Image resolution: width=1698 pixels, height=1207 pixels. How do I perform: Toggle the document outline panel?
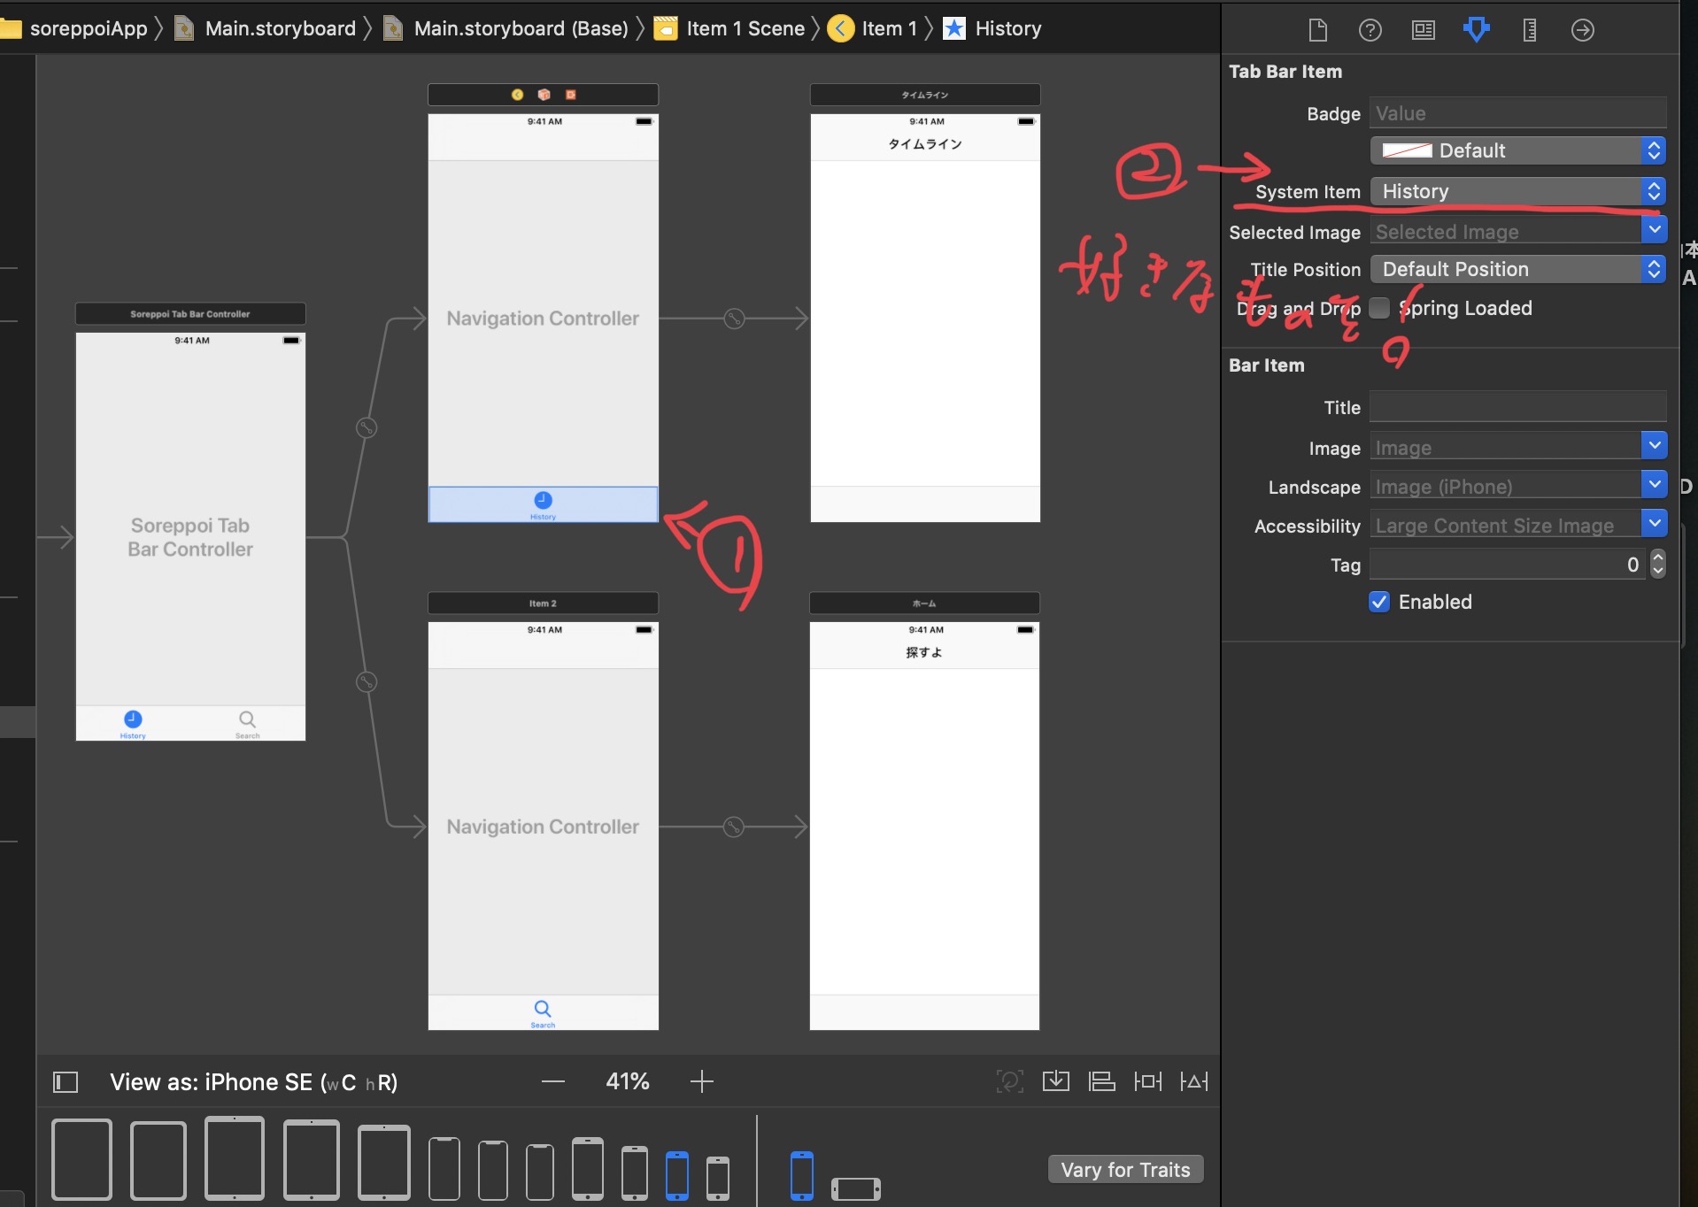point(66,1081)
